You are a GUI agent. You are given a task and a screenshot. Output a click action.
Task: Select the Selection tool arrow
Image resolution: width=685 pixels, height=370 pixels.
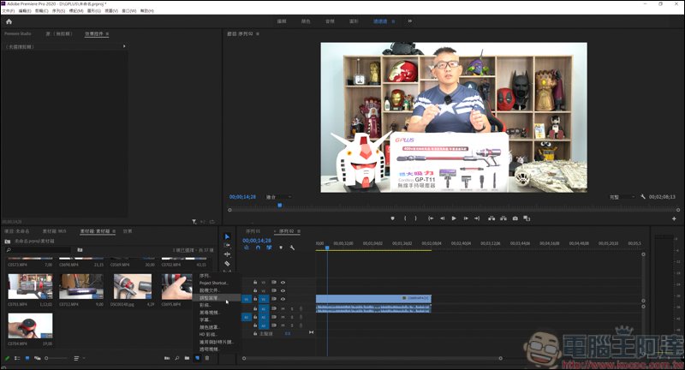[227, 236]
